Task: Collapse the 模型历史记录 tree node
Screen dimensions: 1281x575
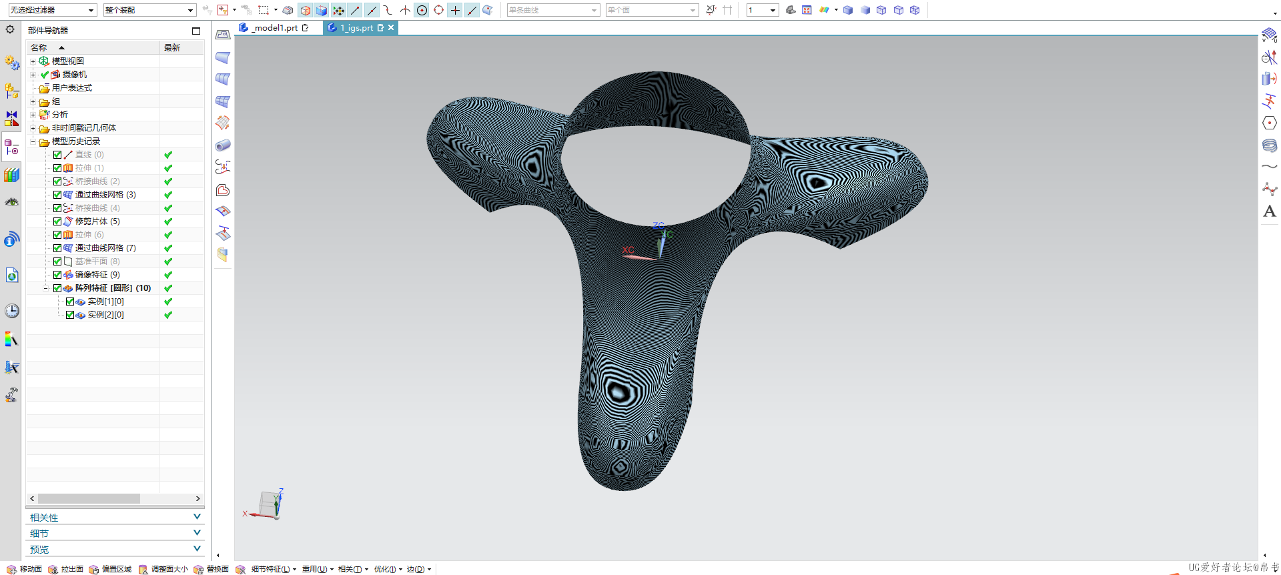Action: coord(33,141)
